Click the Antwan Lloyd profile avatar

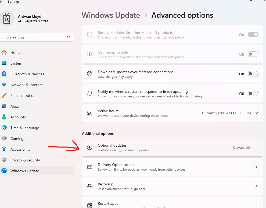7,18
